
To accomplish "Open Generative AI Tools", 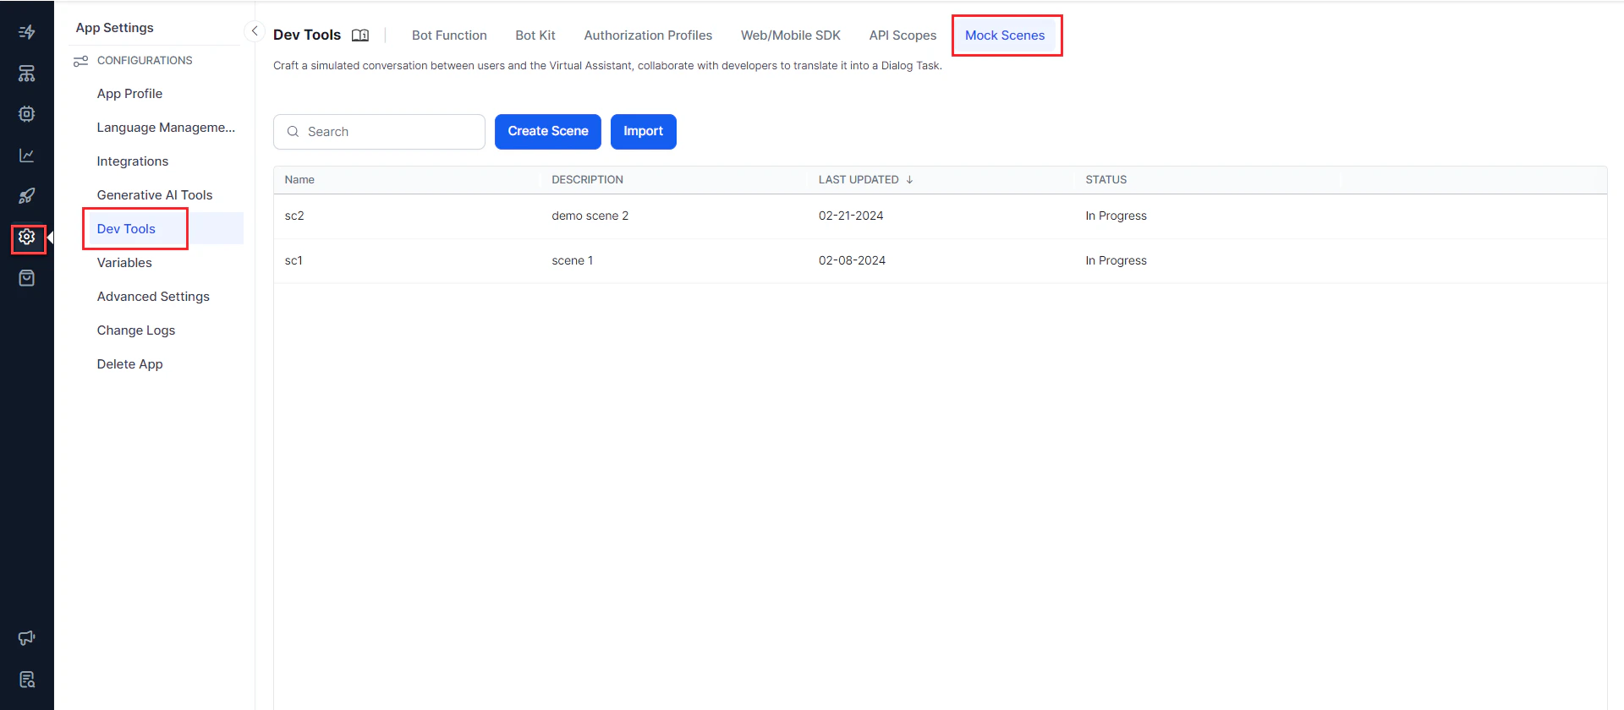I will [x=155, y=195].
